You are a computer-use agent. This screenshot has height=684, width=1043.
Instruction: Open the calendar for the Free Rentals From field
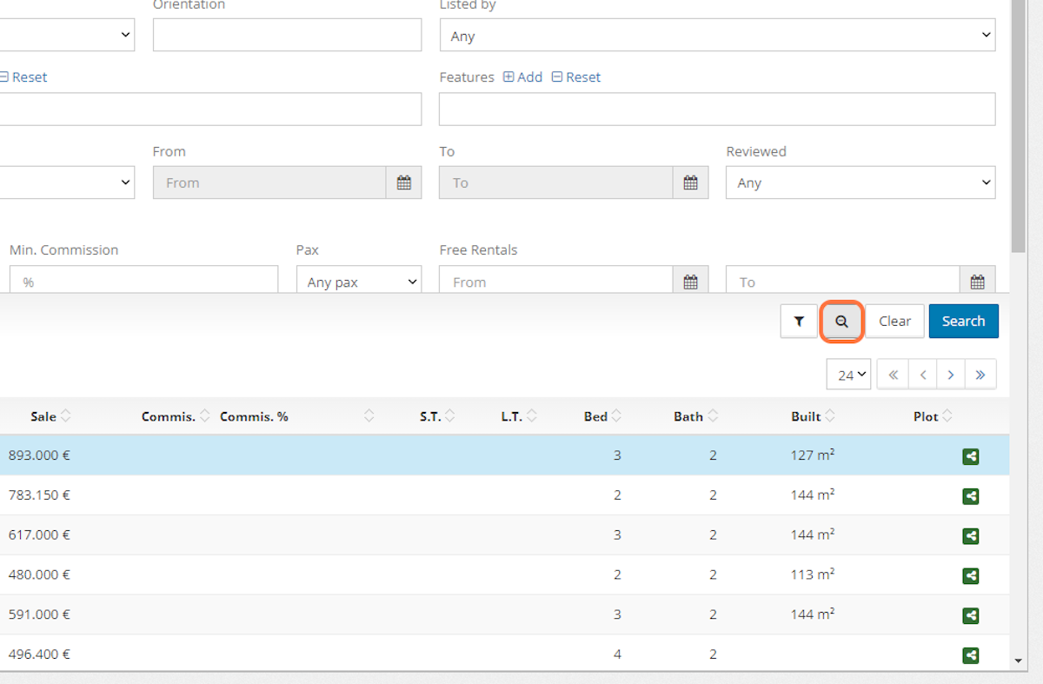[690, 281]
